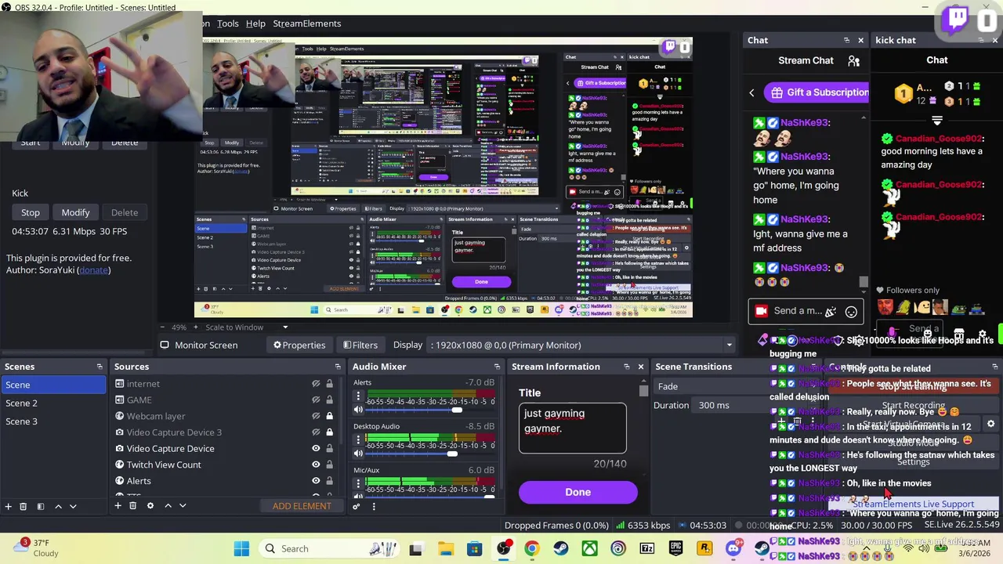
Task: Click the ADD ELEMENT button
Action: coord(302,506)
